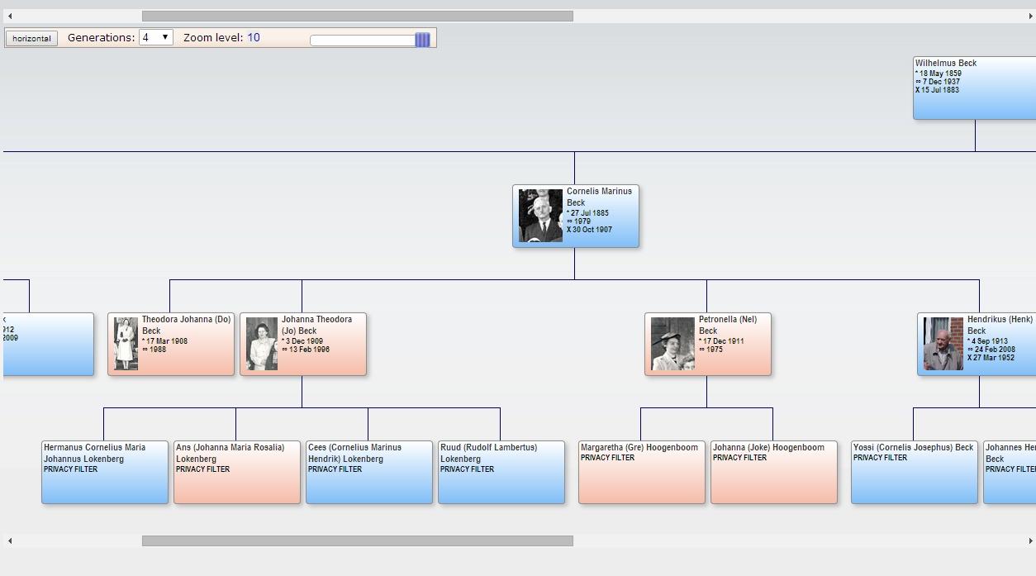Click the bottom horizontal scrollbar thumb

[x=357, y=540]
